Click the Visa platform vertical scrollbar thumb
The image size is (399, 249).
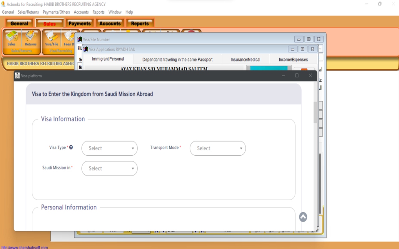[x=315, y=112]
